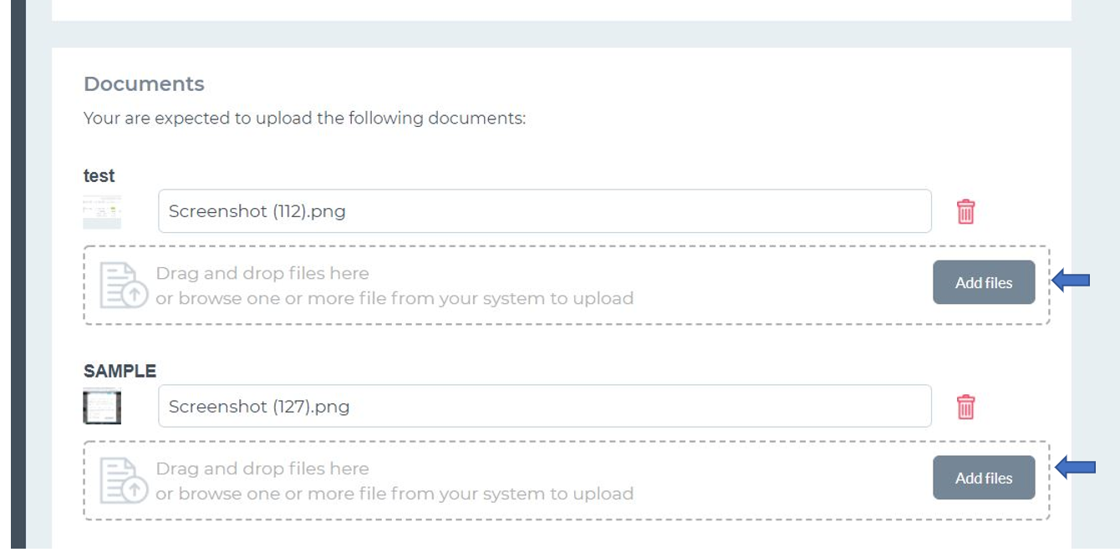This screenshot has height=552, width=1120.
Task: Open thumbnail preview of SAMPLE document
Action: 102,408
